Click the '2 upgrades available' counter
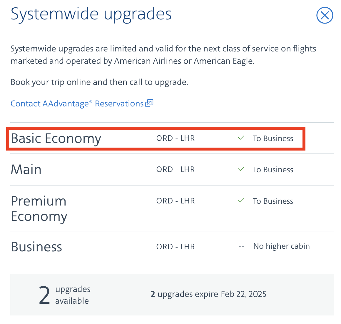341x324 pixels. [x=65, y=295]
